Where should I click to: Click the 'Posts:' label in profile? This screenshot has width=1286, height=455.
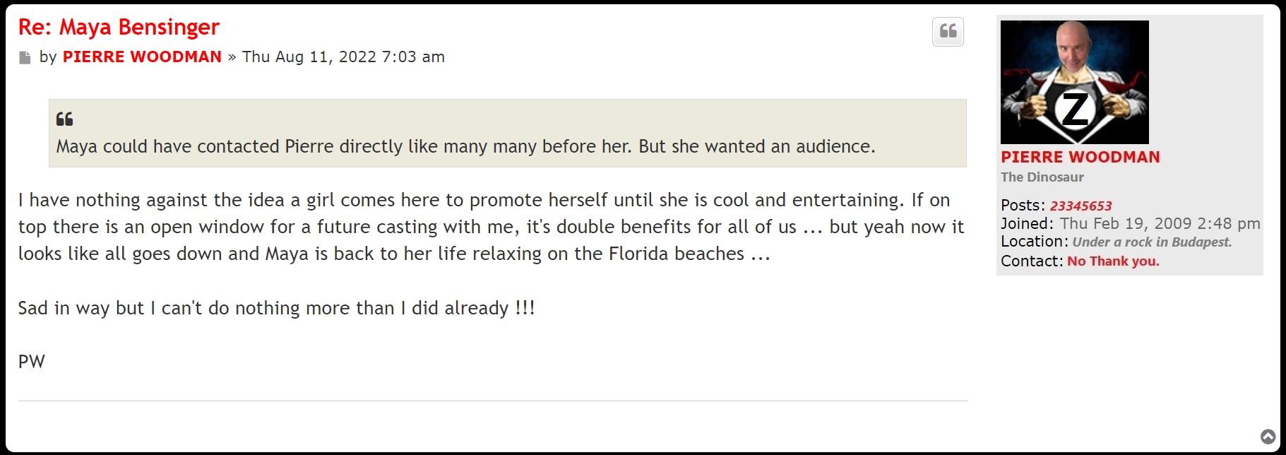pyautogui.click(x=1023, y=206)
